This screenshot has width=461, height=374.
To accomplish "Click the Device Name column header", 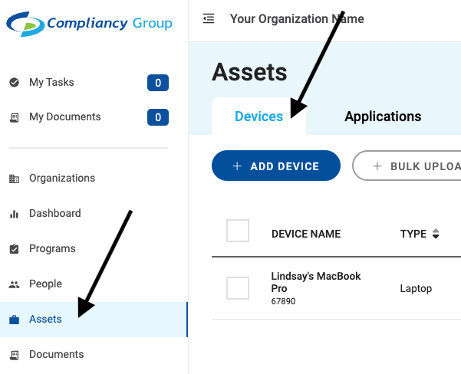I will tap(306, 234).
